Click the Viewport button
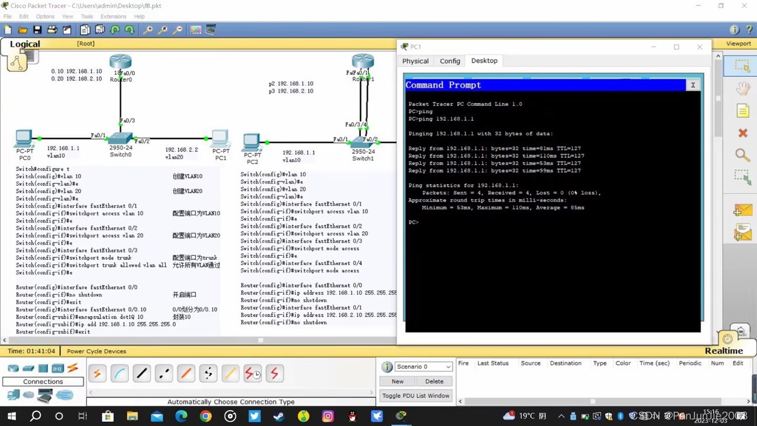757x426 pixels. (x=738, y=44)
